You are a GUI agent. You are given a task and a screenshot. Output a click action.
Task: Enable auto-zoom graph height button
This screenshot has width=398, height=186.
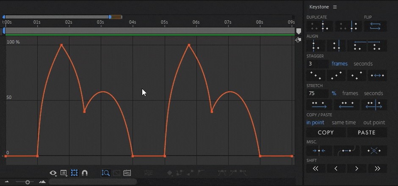pos(106,173)
